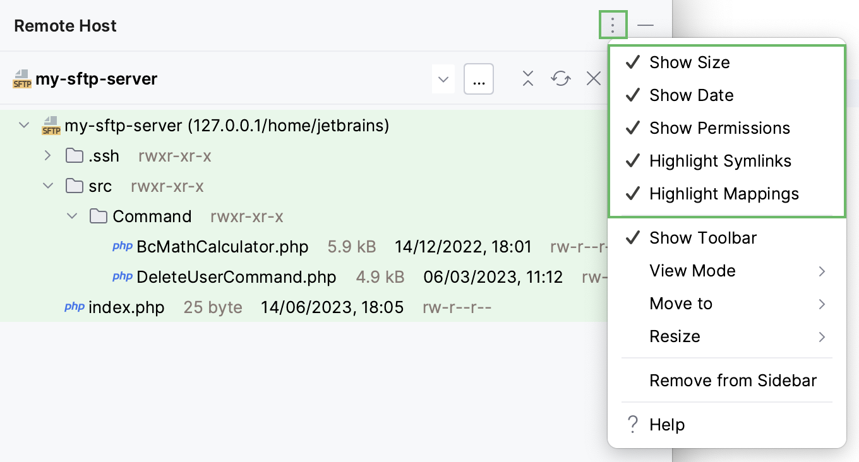Click the Help question mark icon
Viewport: 859px width, 462px height.
[632, 425]
